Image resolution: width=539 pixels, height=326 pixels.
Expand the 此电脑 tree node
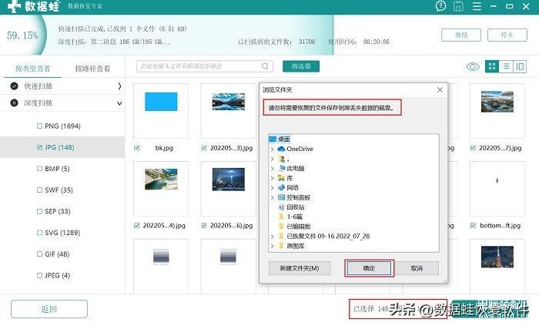(x=273, y=169)
